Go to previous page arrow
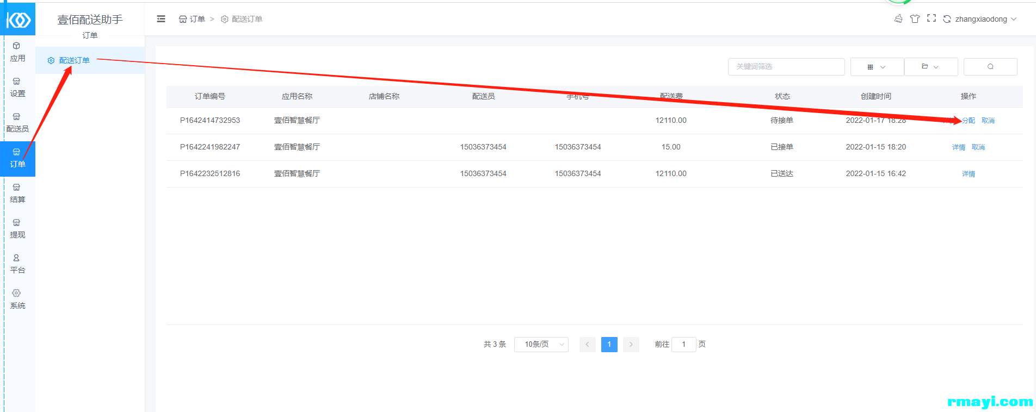The image size is (1036, 412). pos(588,345)
